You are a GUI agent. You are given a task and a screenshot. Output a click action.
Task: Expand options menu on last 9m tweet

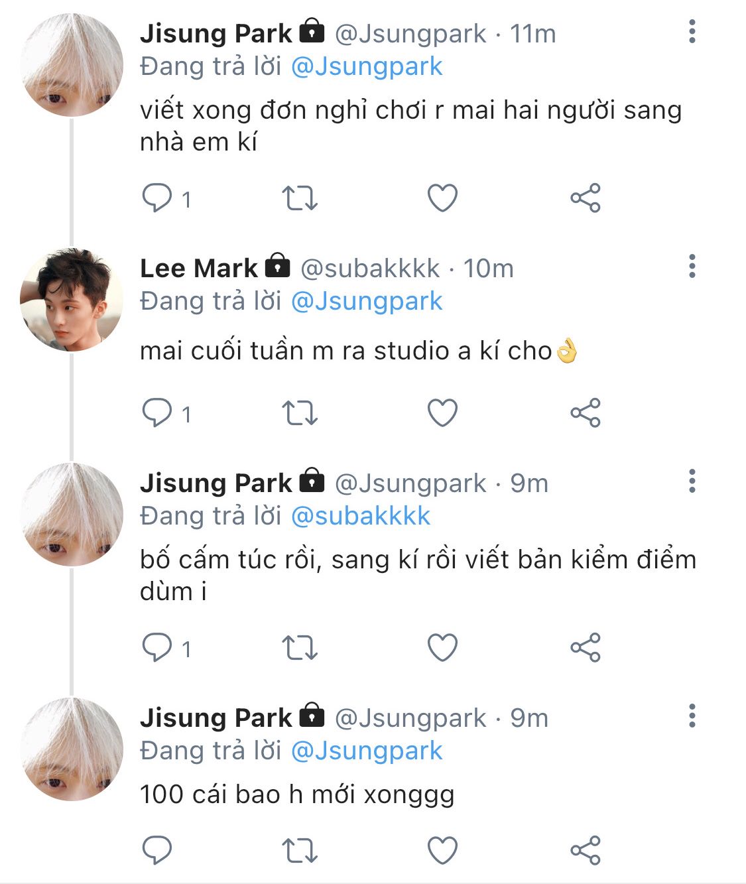tap(692, 716)
